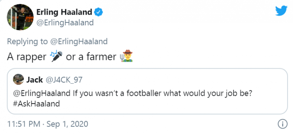Open the quoted tweet question text
293x134 pixels.
click(x=133, y=98)
